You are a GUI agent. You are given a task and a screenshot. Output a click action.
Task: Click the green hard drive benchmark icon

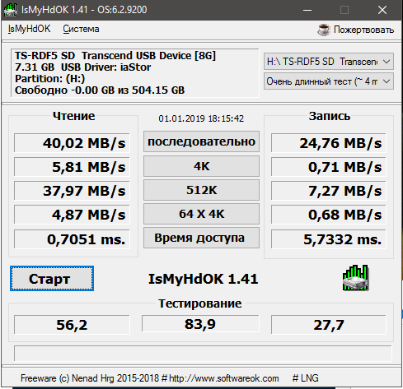tap(355, 278)
